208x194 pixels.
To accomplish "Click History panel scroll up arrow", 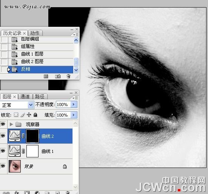I will (x=76, y=40).
